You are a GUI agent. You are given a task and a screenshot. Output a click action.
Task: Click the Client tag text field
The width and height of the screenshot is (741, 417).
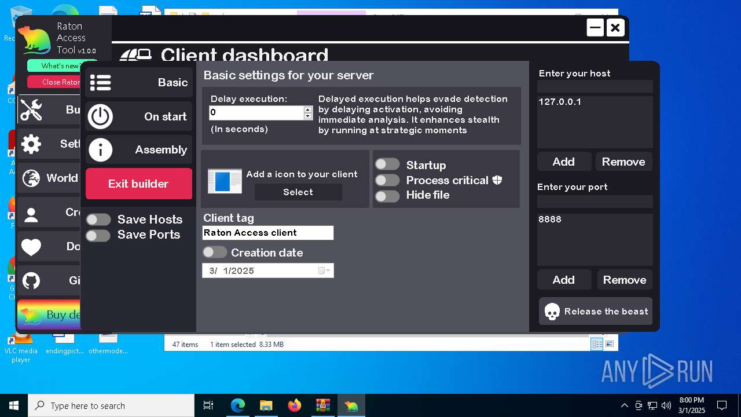pos(268,233)
